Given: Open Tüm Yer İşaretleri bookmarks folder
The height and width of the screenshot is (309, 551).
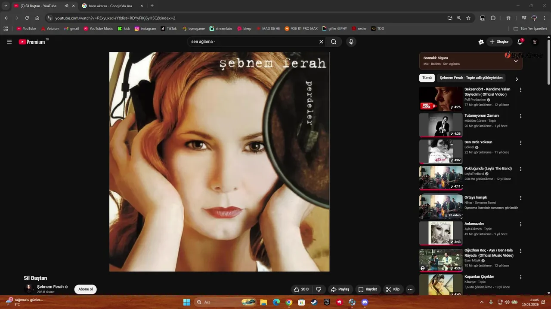Looking at the screenshot, I should pos(530,29).
